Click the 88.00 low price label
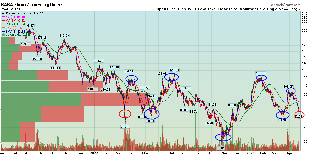This screenshot has height=155, width=309. tap(184, 110)
